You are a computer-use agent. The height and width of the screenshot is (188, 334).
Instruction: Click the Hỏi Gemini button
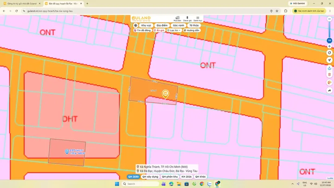[x=297, y=3]
